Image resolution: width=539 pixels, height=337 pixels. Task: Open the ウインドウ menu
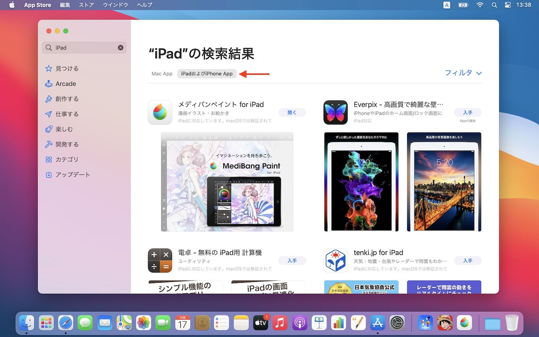pyautogui.click(x=115, y=5)
